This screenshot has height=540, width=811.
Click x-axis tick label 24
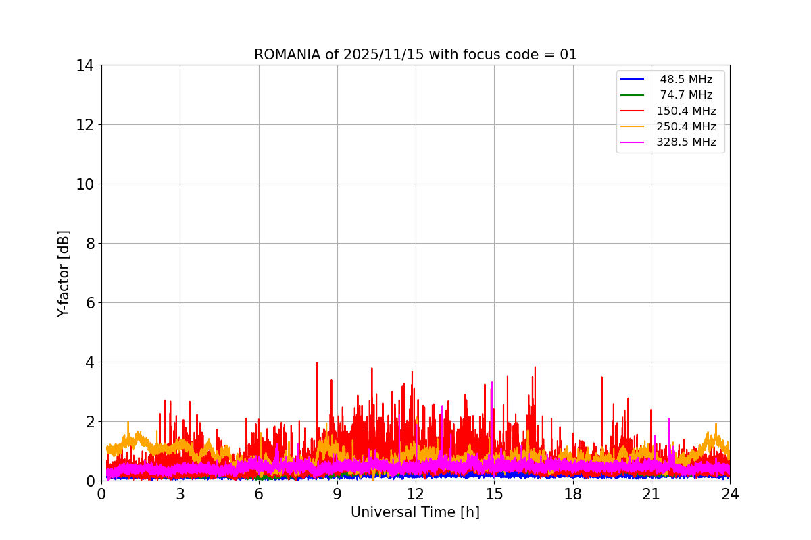(730, 494)
